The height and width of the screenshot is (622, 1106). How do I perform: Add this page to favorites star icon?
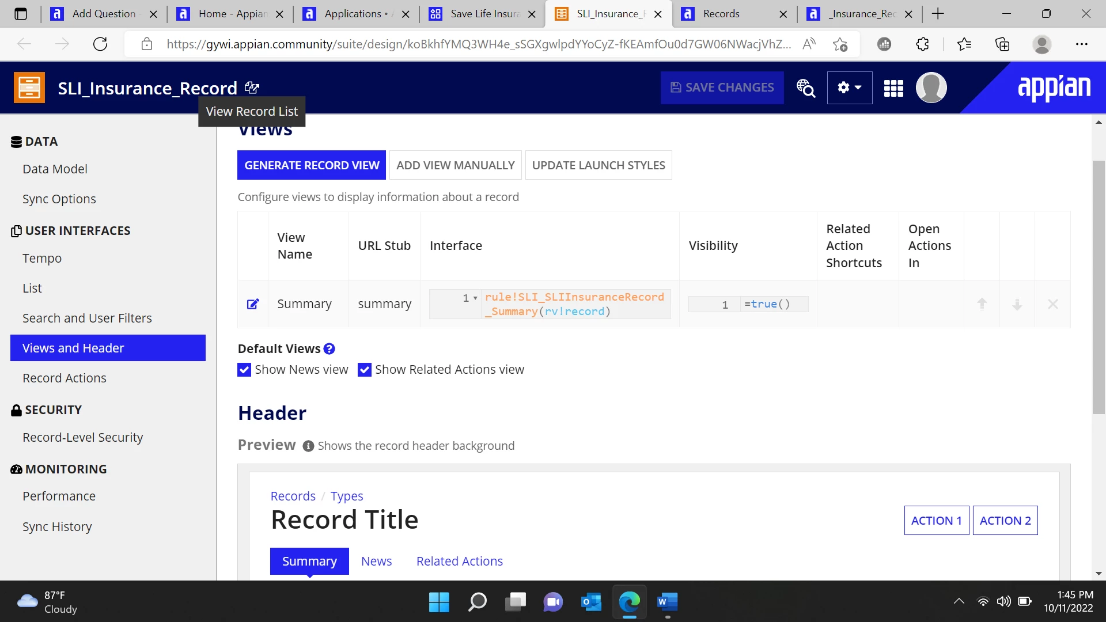pyautogui.click(x=840, y=44)
